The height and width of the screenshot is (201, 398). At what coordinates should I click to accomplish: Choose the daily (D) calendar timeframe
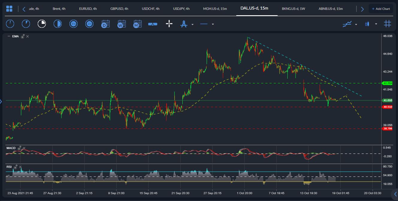pyautogui.click(x=105, y=24)
